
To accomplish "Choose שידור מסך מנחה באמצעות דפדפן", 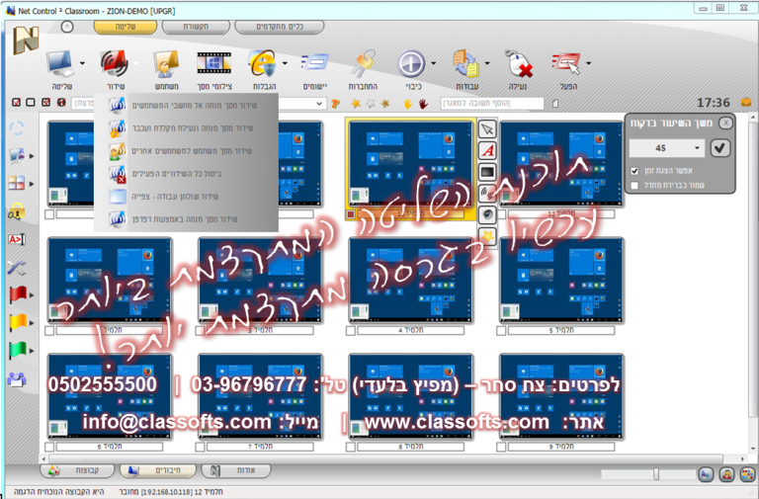I will [187, 219].
